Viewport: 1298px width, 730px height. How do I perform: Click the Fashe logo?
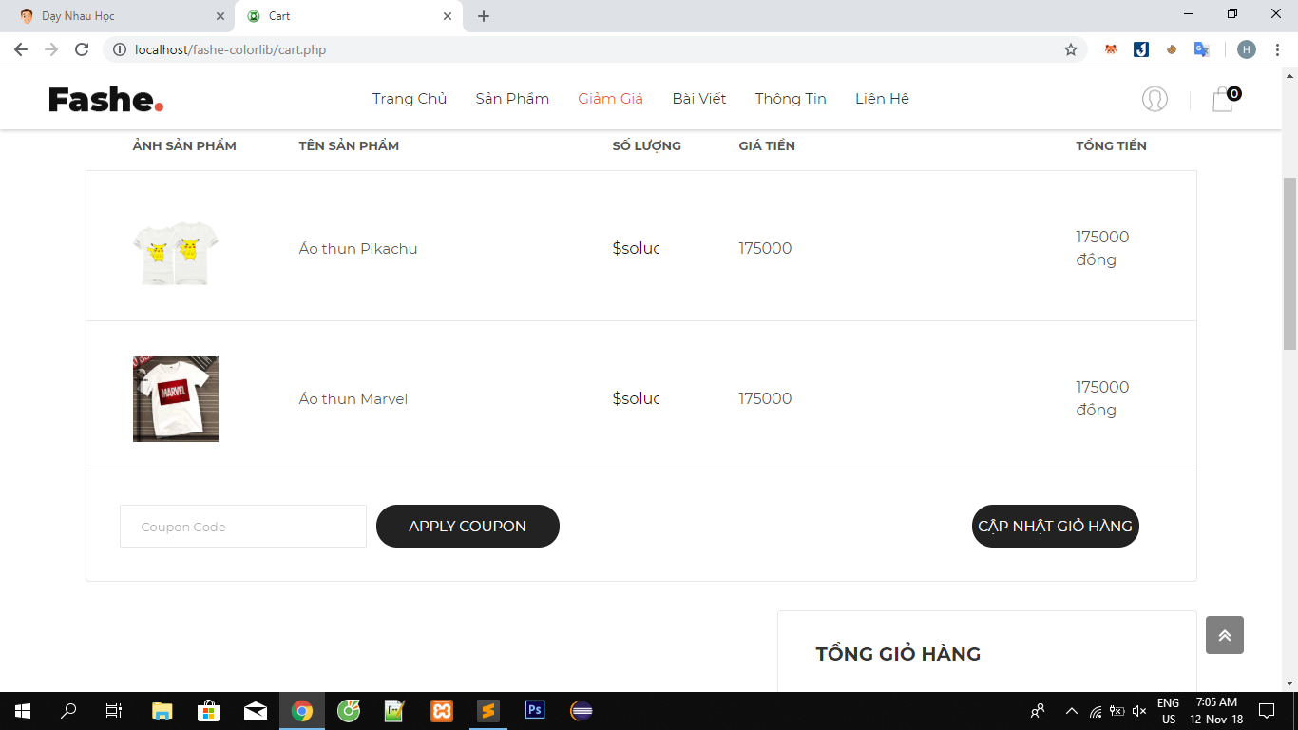point(106,99)
